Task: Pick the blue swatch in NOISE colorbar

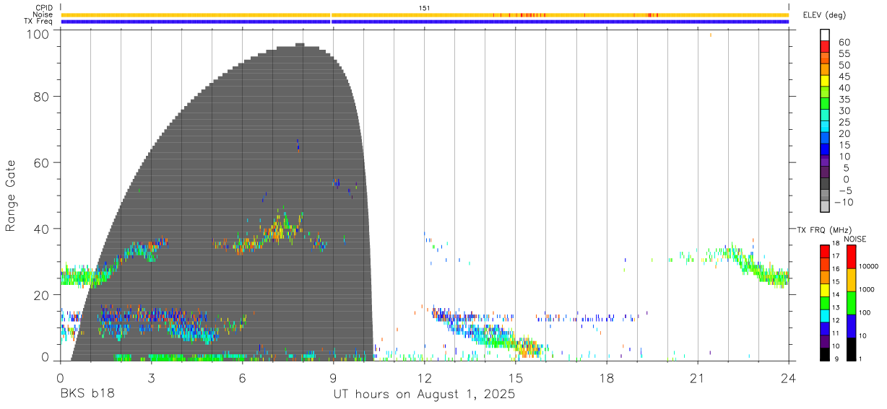Action: [x=852, y=325]
